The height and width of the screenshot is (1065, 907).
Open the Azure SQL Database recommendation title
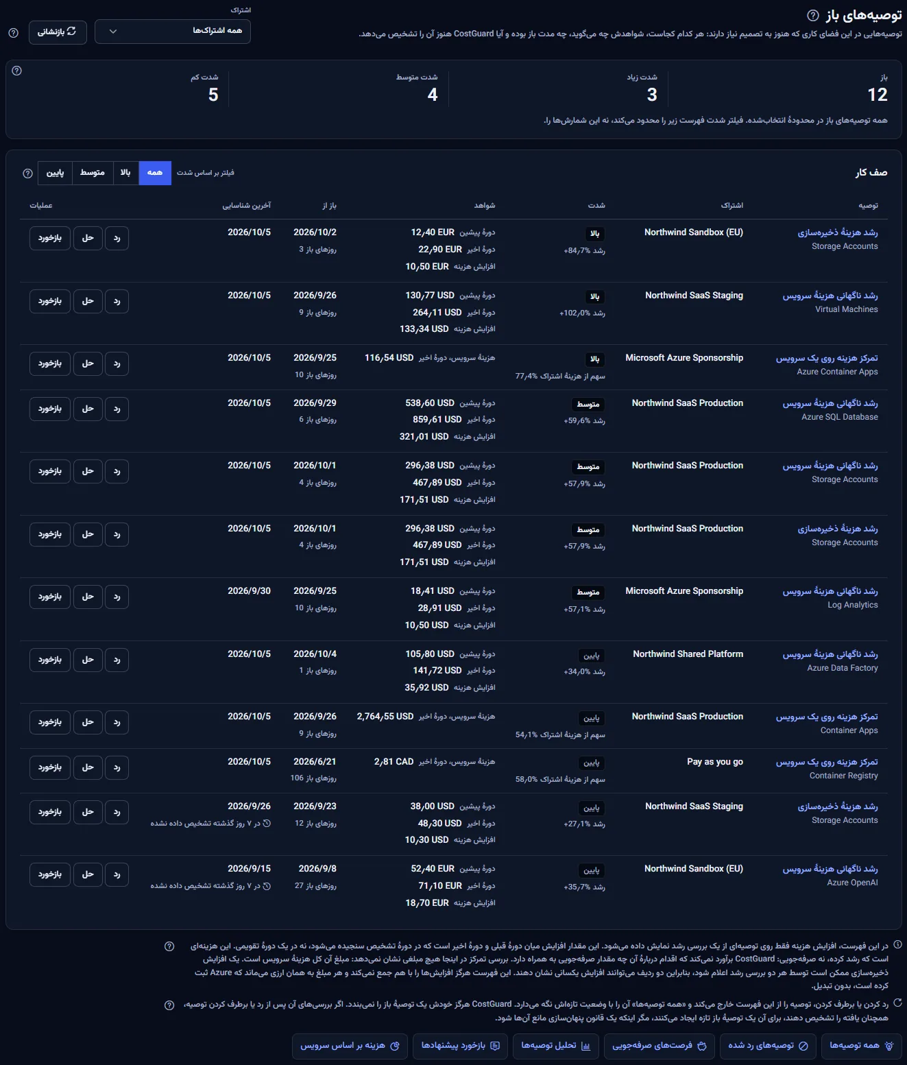point(830,403)
